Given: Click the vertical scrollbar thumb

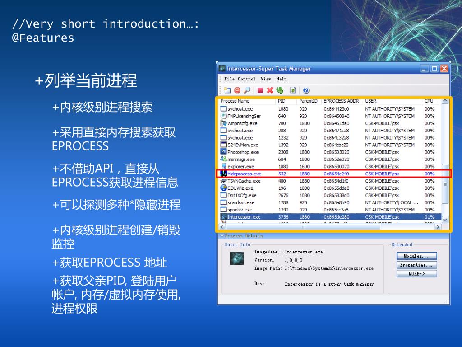Looking at the screenshot, I should (x=445, y=184).
